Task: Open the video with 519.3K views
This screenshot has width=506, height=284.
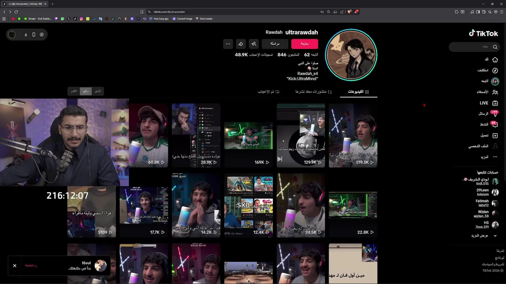Action: point(353,135)
